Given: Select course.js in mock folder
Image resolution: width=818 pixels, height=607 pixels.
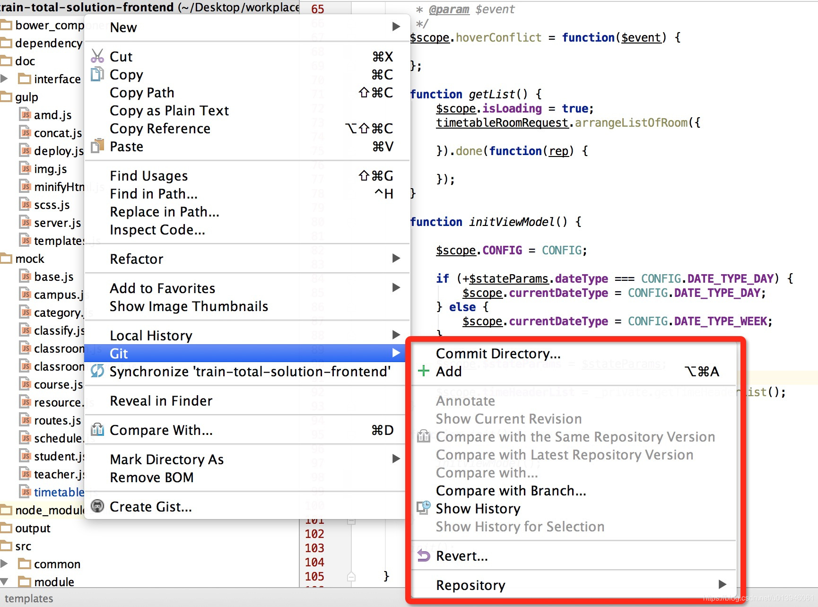Looking at the screenshot, I should 58,384.
